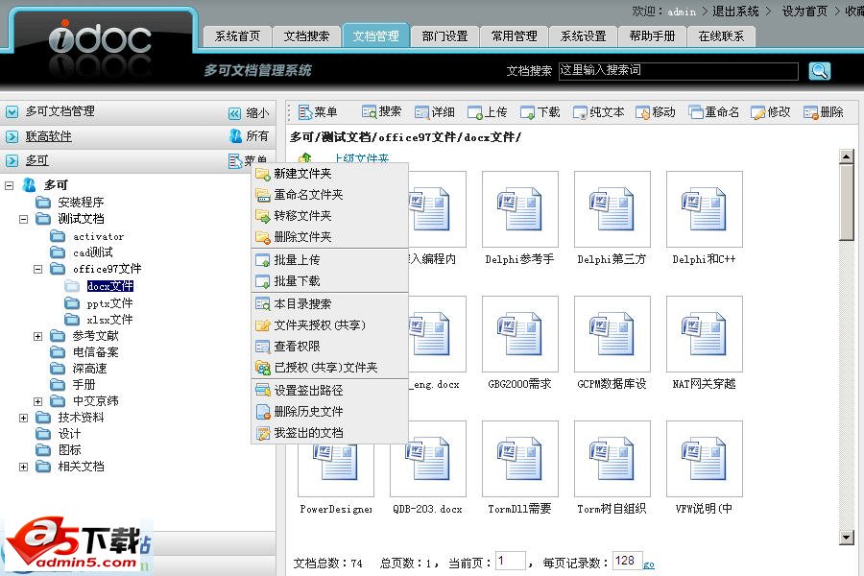Click the magnifier icon beside the search box
864x576 pixels.
(818, 71)
